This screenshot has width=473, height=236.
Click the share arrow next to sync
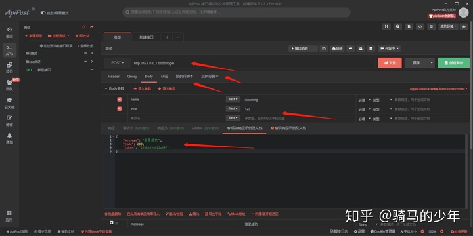click(351, 49)
